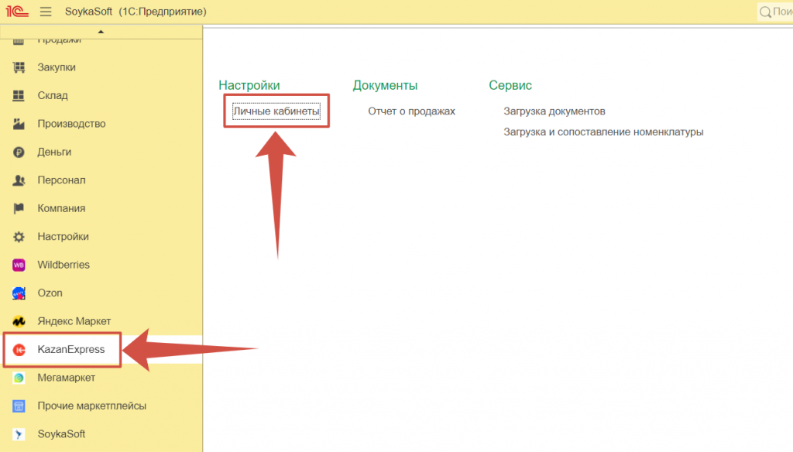Open the Личные кабинеты link
This screenshot has height=452, width=793.
[276, 111]
